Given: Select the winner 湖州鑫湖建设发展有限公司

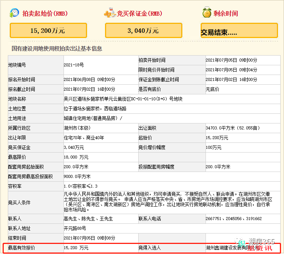Looking at the screenshot, I should [x=232, y=248].
